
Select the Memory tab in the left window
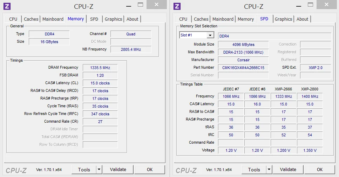pyautogui.click(x=76, y=19)
